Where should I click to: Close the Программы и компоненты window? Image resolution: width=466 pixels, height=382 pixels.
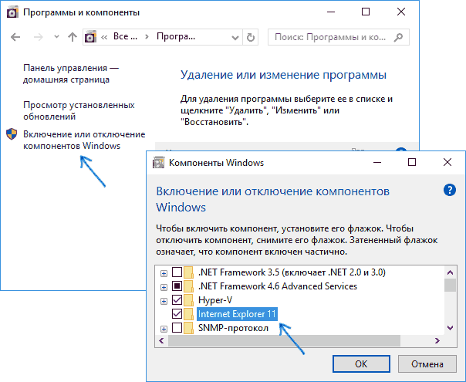[x=401, y=12]
